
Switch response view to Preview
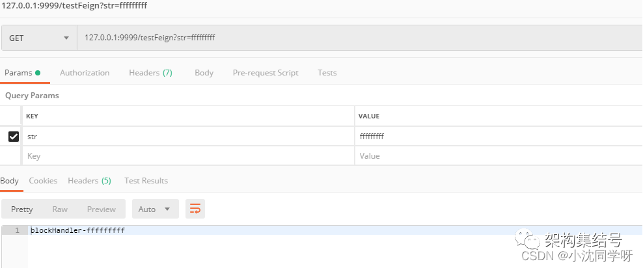point(102,209)
